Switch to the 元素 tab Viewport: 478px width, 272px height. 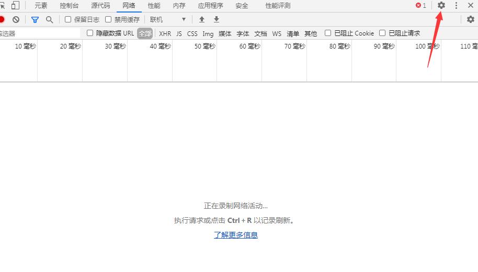[41, 6]
